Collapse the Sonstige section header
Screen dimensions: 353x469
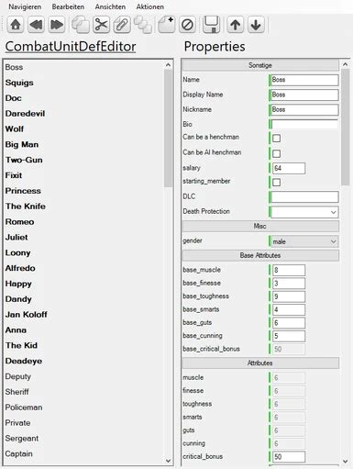pyautogui.click(x=260, y=65)
